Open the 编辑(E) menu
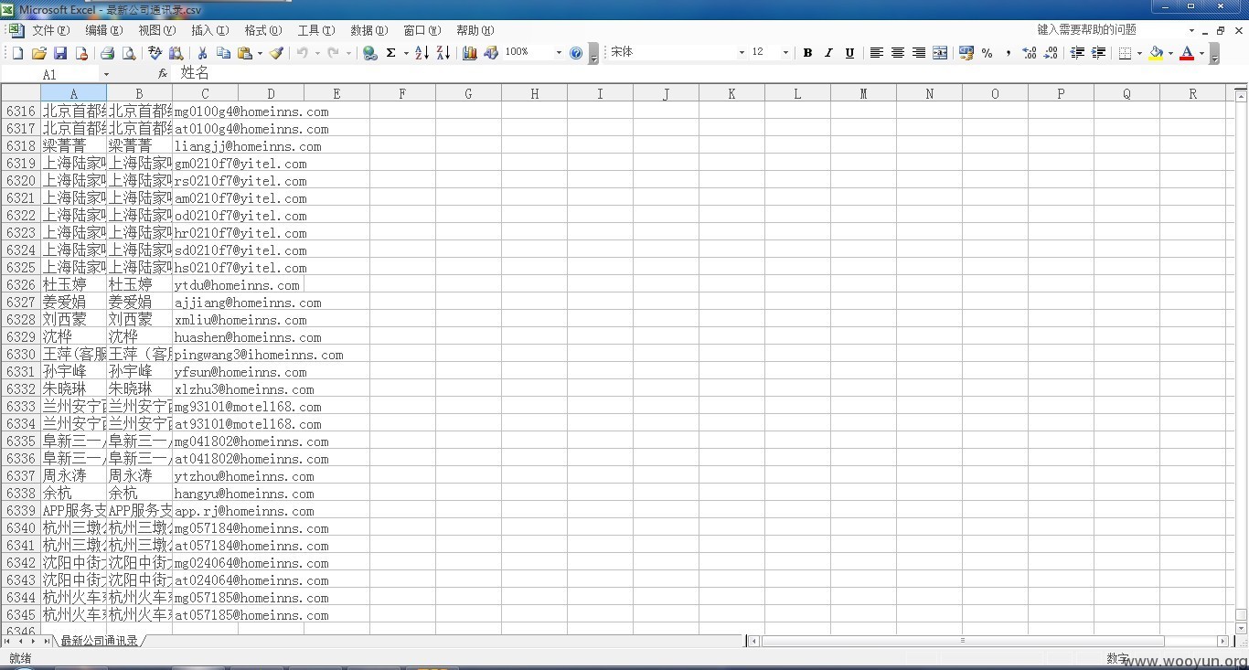This screenshot has height=670, width=1249. click(x=103, y=30)
